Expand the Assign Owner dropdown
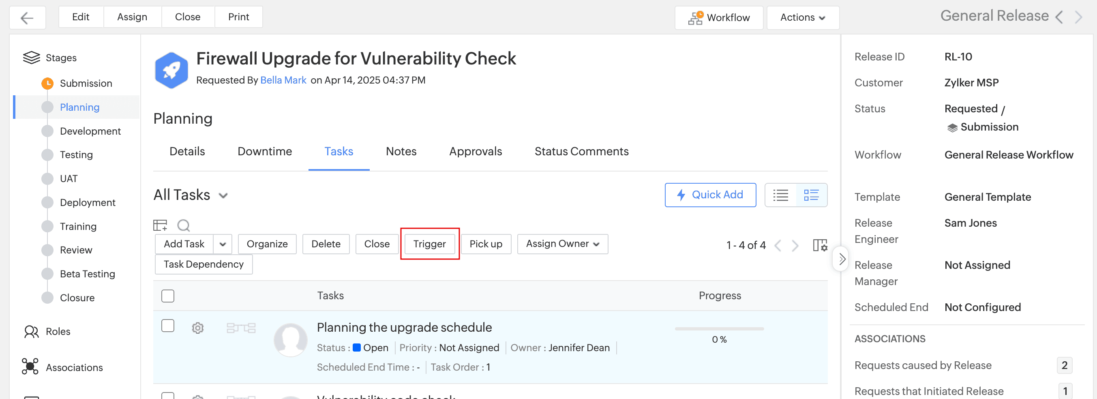This screenshot has width=1097, height=399. point(562,244)
